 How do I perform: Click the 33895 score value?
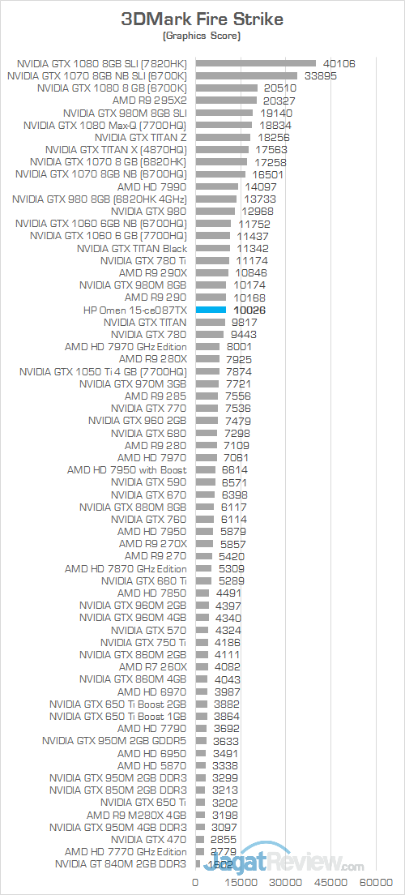coord(321,76)
